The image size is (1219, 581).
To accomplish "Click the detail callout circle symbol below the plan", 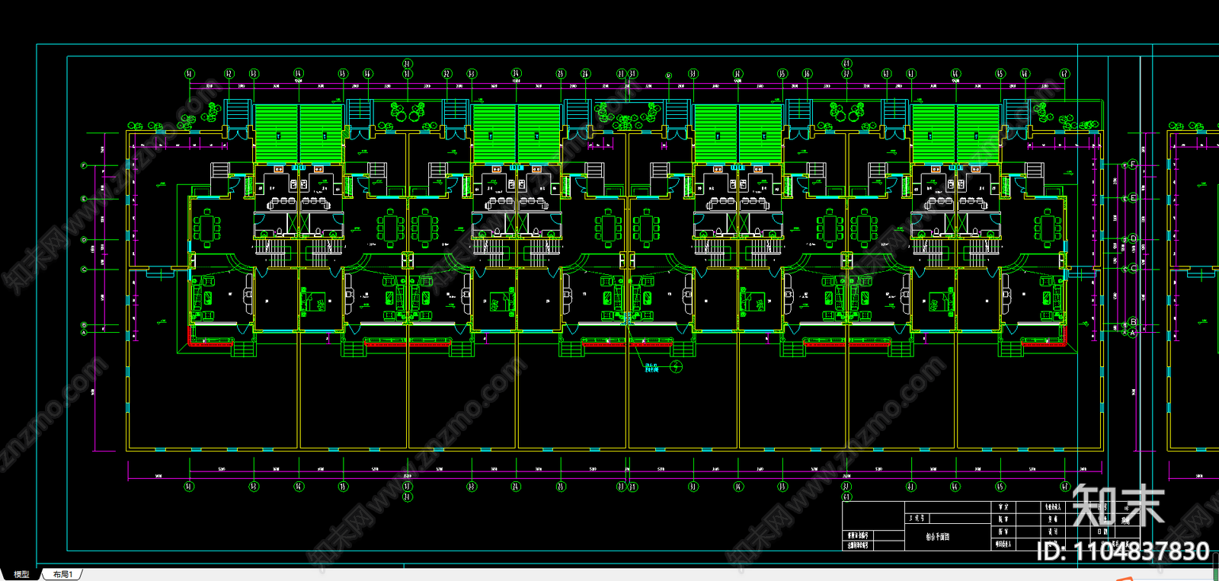I will [x=676, y=367].
